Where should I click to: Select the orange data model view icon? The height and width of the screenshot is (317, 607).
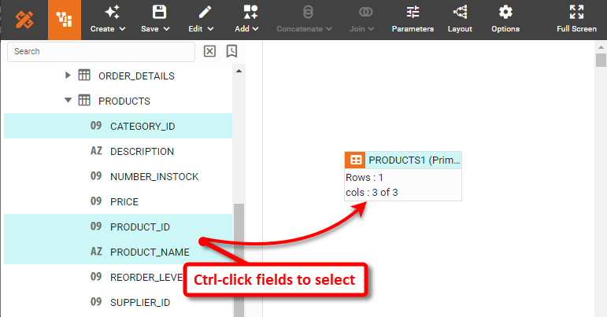click(x=65, y=20)
